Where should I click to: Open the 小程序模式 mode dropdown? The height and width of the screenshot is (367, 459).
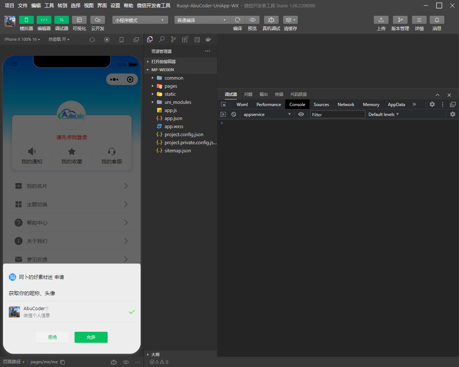point(140,20)
